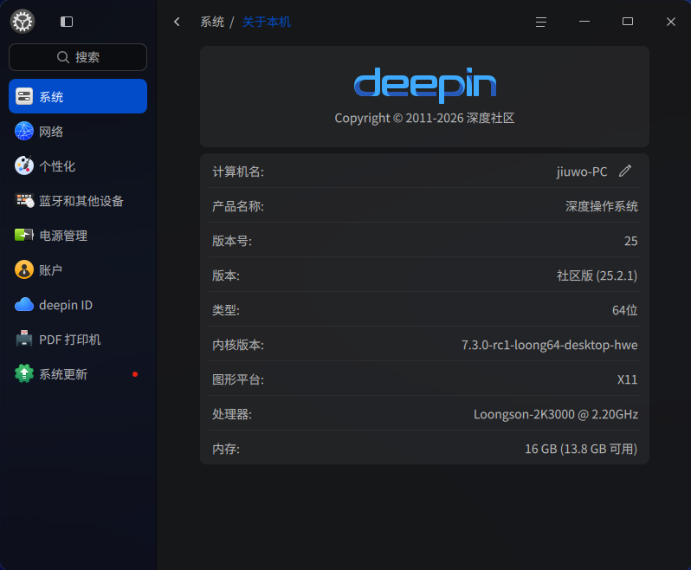The image size is (691, 570).
Task: Click the 16 GB memory value
Action: (581, 449)
